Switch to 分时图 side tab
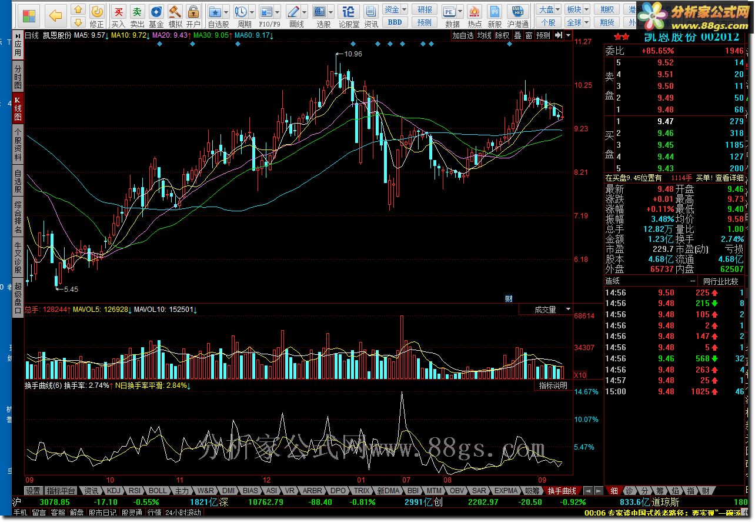Screen dimensions: 755x522 point(18,77)
